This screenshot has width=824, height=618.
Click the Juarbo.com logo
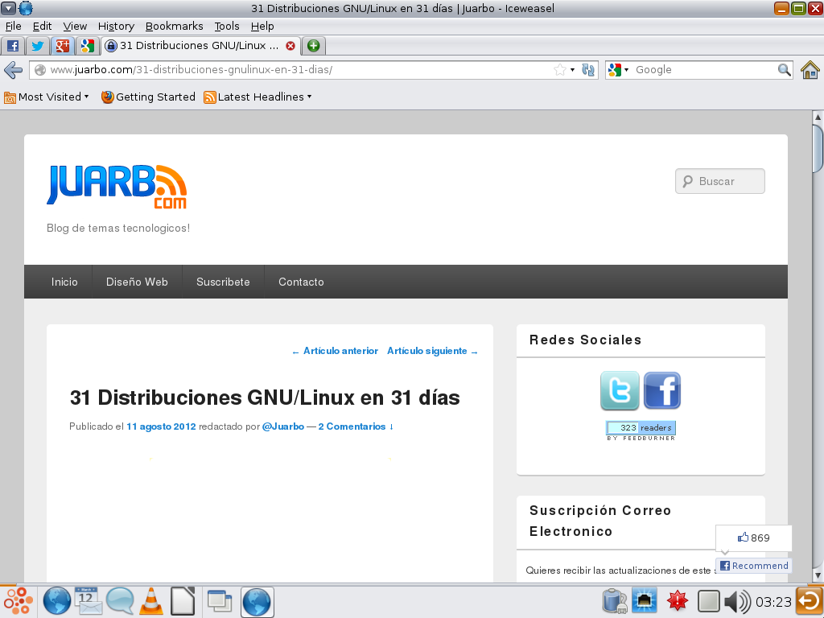[x=117, y=187]
